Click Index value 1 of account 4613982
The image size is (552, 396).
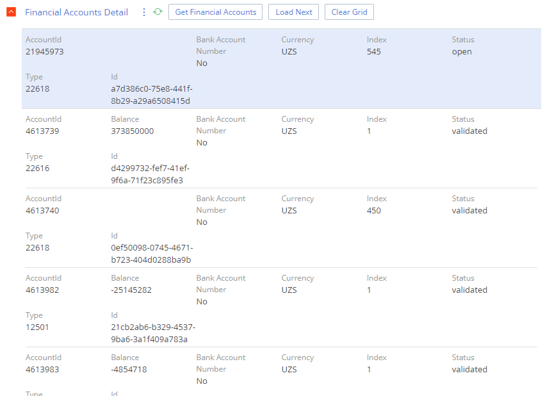(369, 290)
